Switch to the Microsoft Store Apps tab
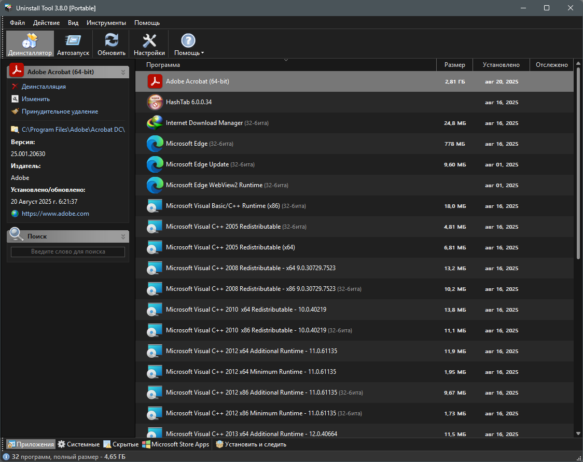This screenshot has width=583, height=462. pyautogui.click(x=175, y=444)
